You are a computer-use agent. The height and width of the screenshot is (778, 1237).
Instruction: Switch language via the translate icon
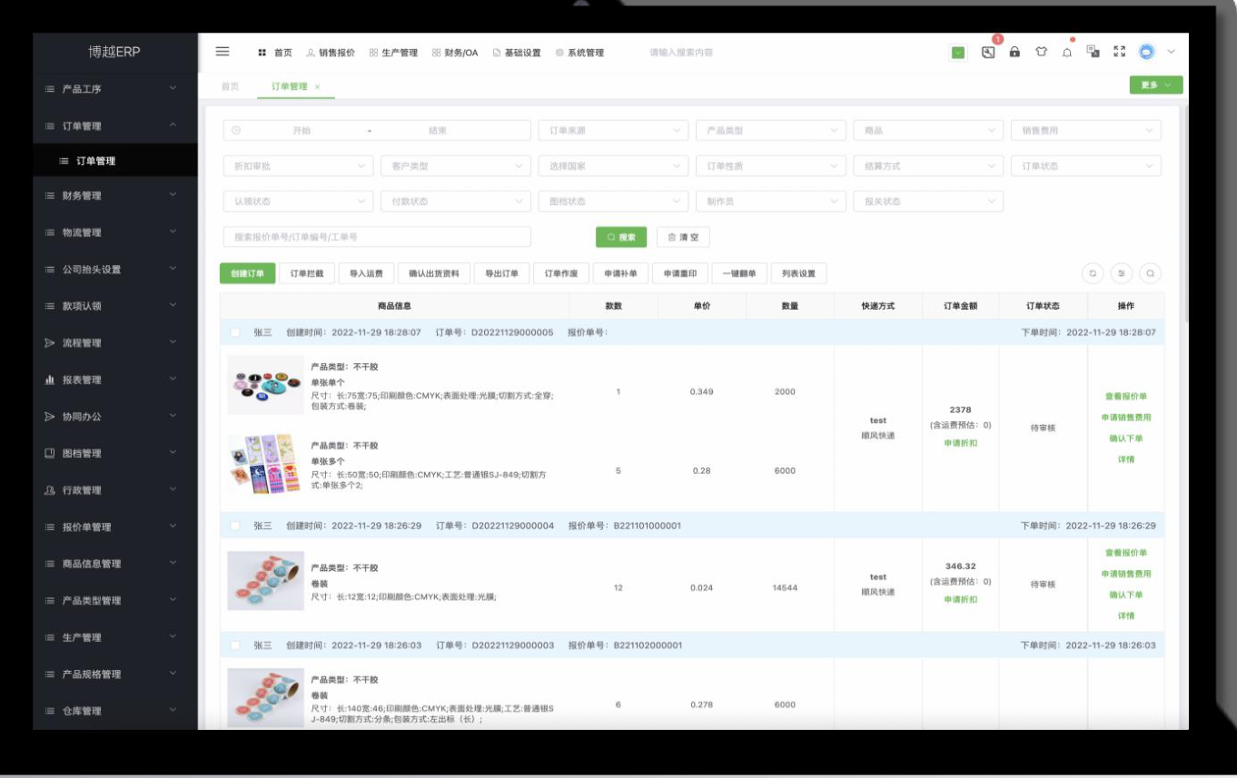(x=1094, y=54)
